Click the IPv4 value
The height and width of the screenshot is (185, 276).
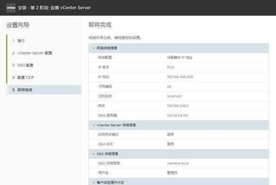pyautogui.click(x=170, y=67)
